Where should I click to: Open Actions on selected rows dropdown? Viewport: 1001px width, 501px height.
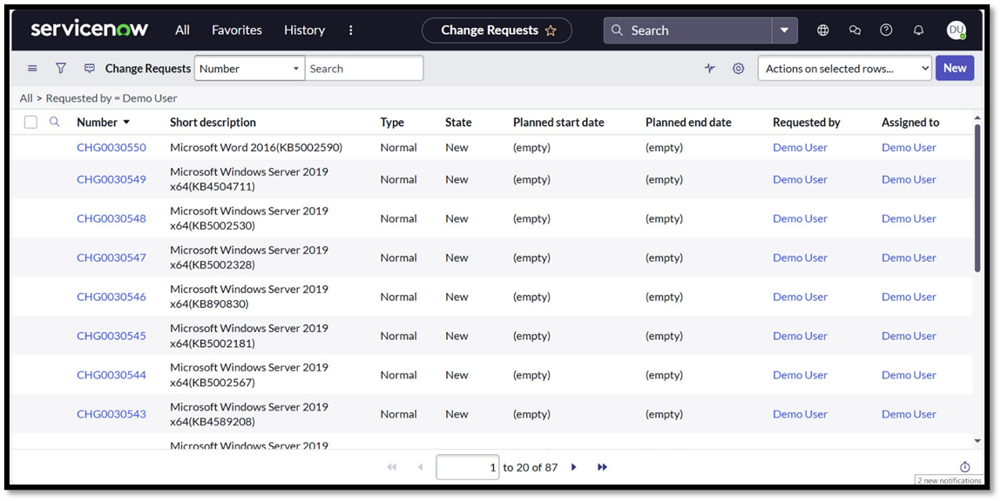coord(844,68)
